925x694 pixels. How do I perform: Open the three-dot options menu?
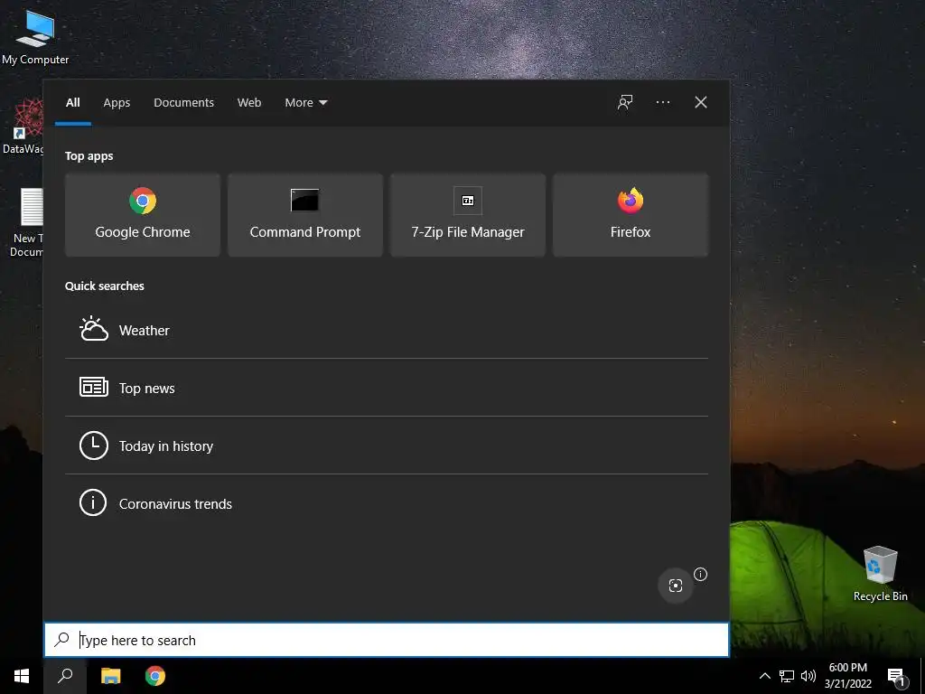[x=662, y=103]
